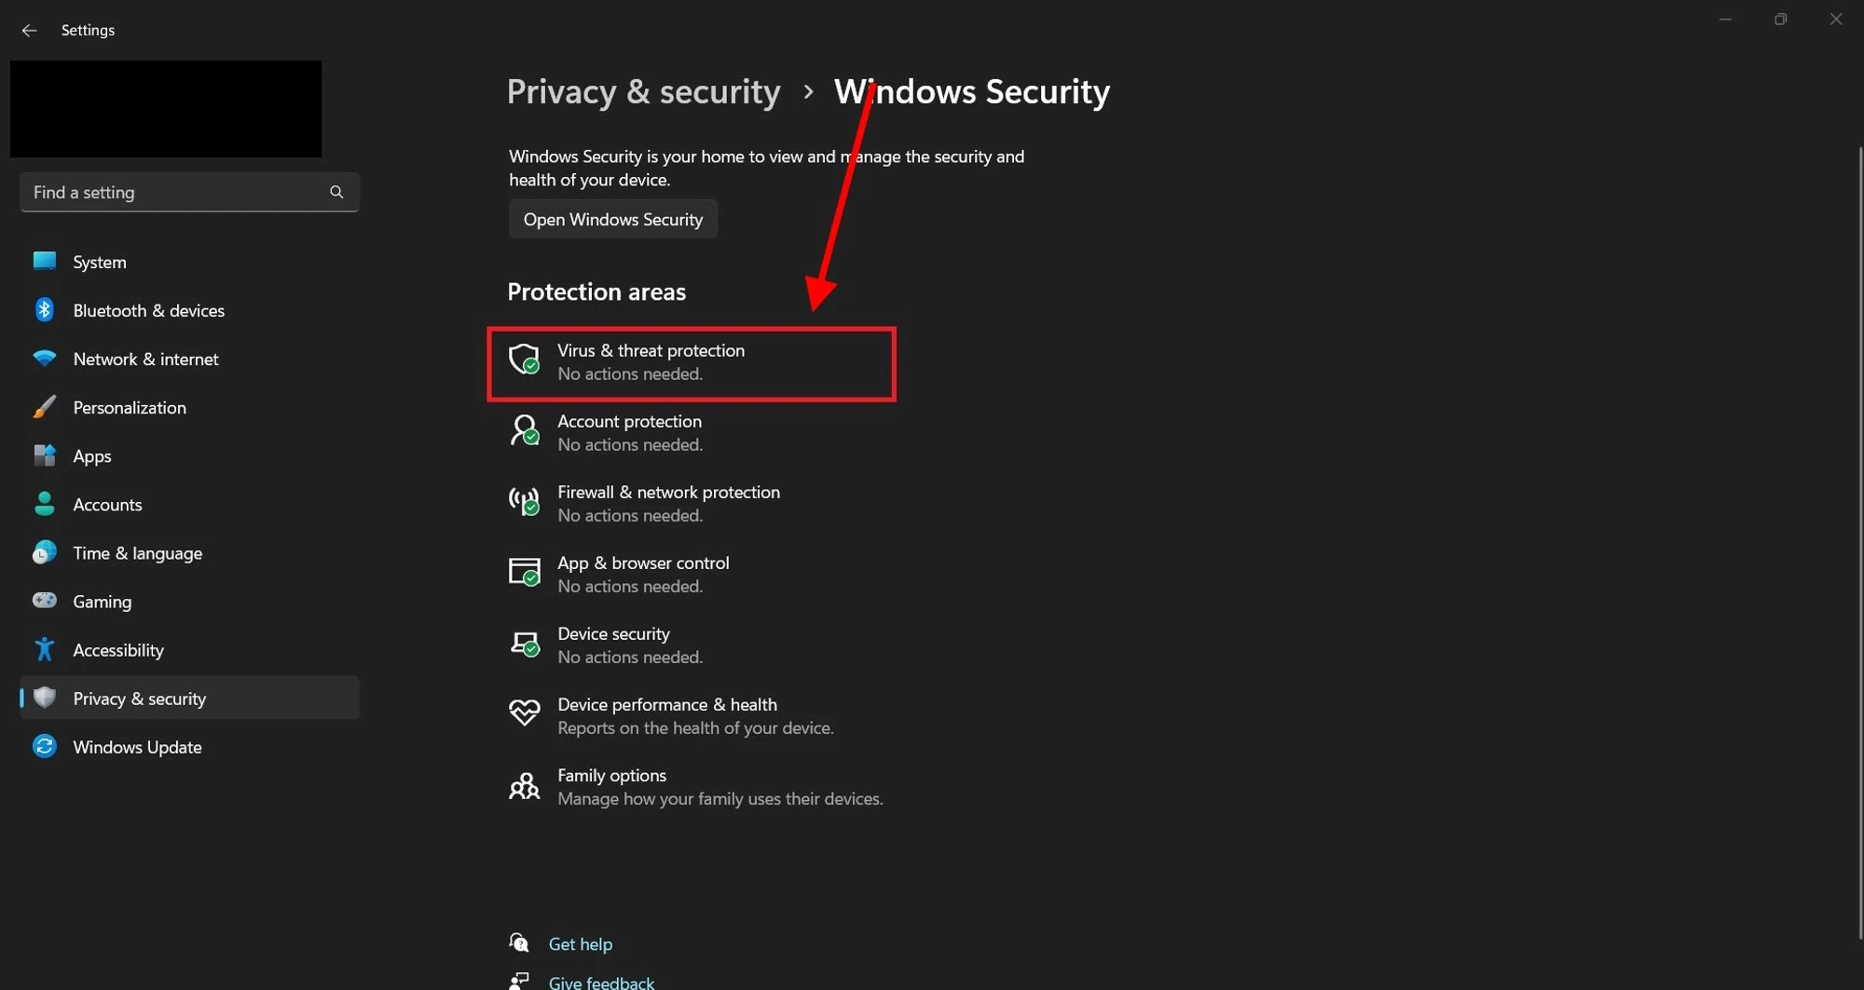This screenshot has height=990, width=1864.
Task: Click the App & browser control window icon
Action: (524, 572)
